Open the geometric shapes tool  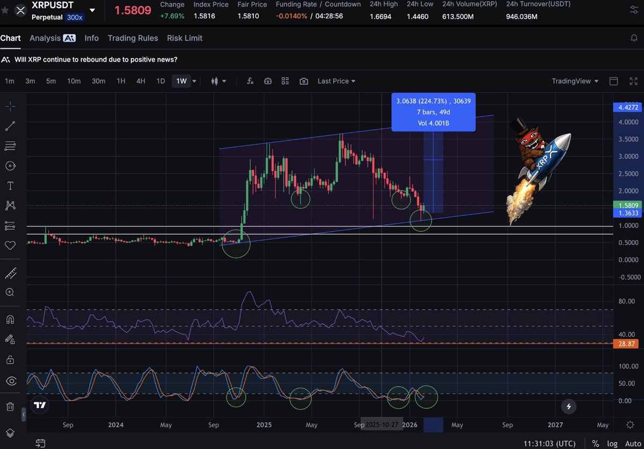[x=10, y=166]
